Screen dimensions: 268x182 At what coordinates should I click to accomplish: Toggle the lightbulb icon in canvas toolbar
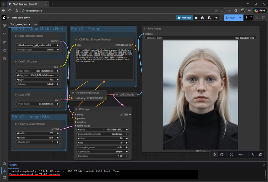click(253, 154)
